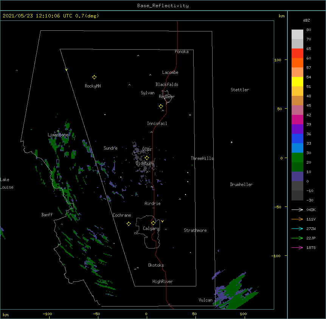This screenshot has width=326, height=319.
Task: Click the Cochrane label
Action: (x=122, y=215)
